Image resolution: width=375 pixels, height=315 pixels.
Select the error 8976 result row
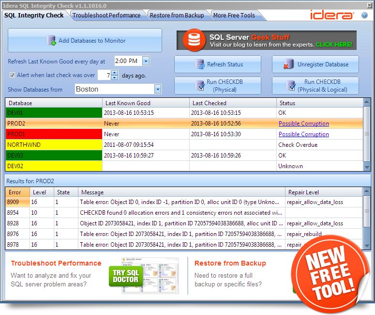click(184, 234)
